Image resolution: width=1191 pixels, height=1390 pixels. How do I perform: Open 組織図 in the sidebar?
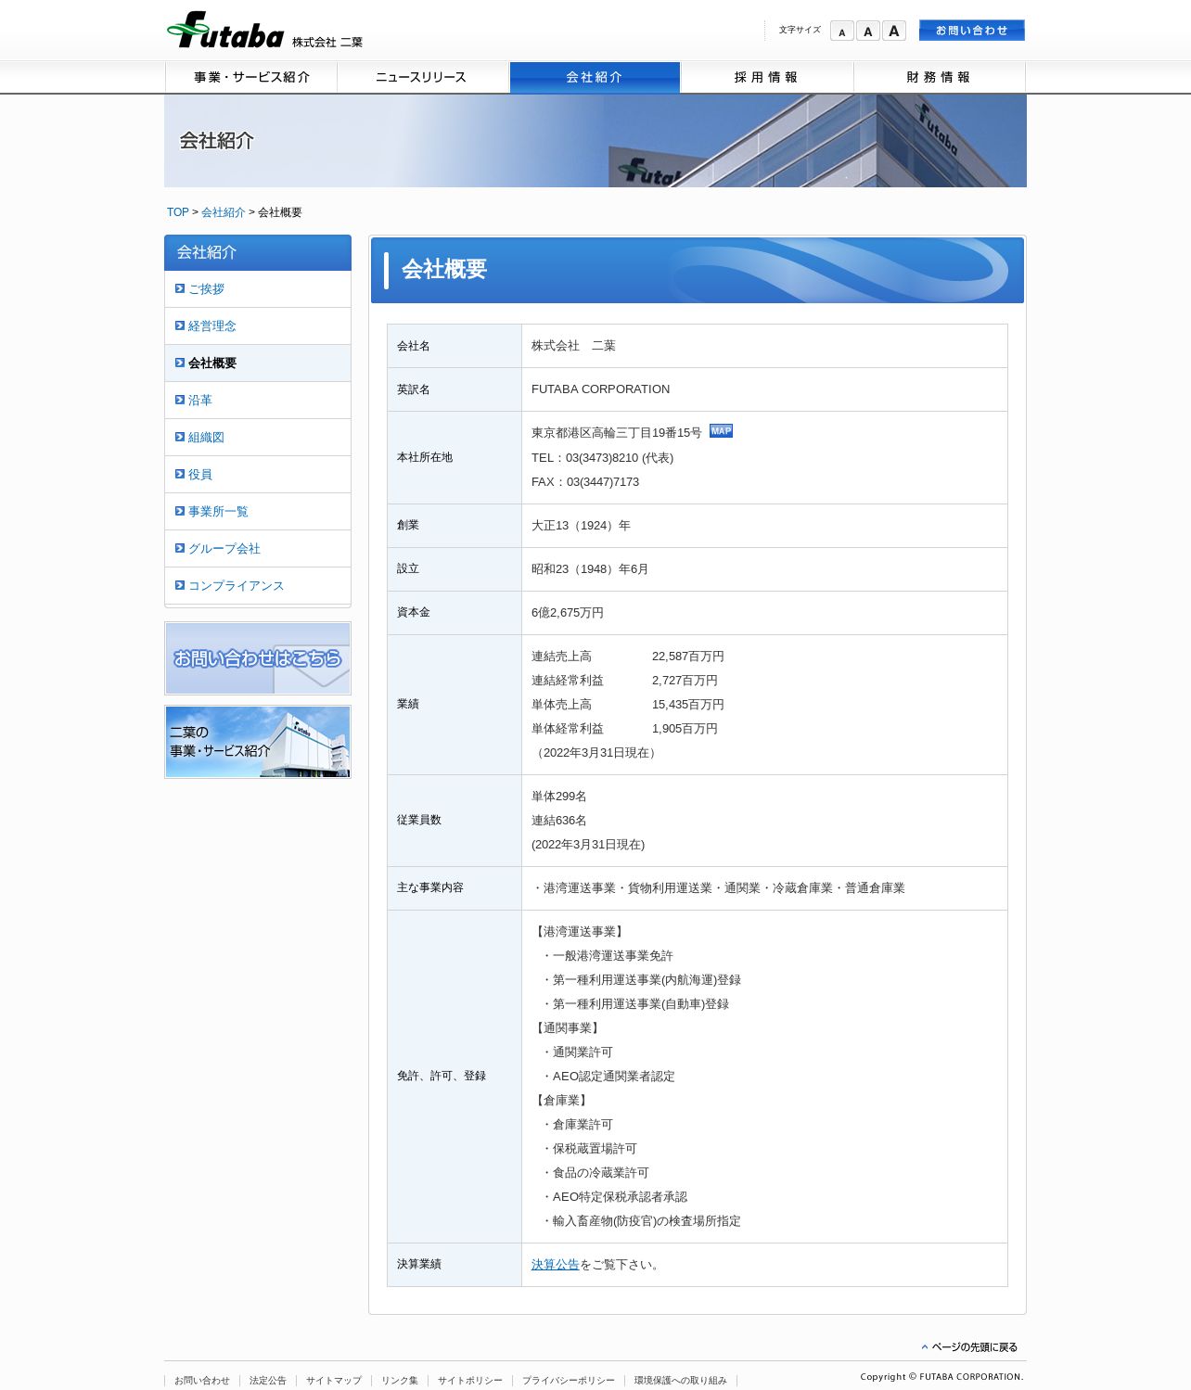click(x=206, y=438)
